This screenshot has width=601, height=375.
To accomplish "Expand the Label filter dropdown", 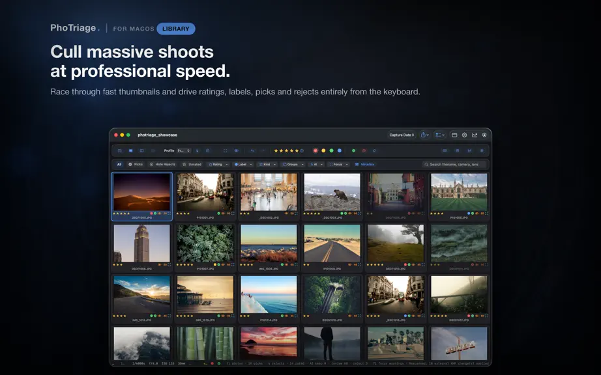I will (243, 165).
